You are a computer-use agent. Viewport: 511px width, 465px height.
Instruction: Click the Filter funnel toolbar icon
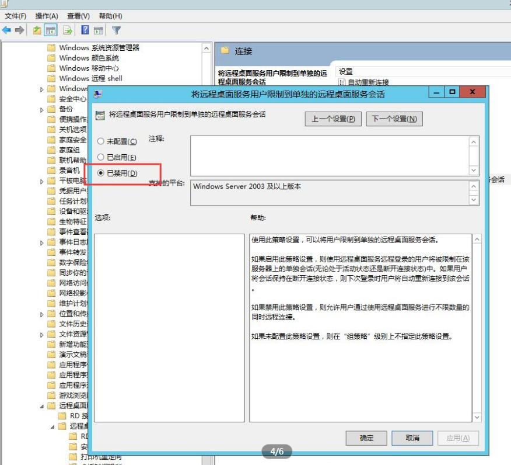[116, 30]
